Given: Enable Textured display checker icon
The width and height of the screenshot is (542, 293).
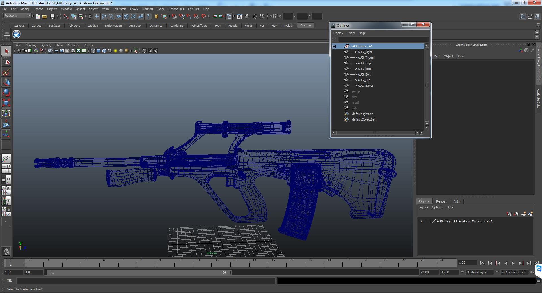Looking at the screenshot, I should coord(110,51).
